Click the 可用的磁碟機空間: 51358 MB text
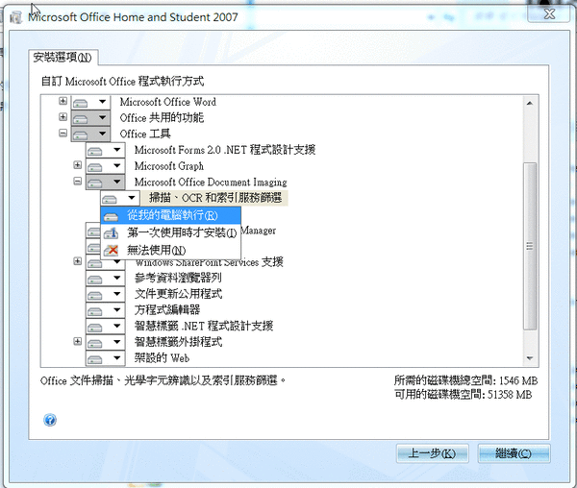577x488 pixels. [464, 395]
